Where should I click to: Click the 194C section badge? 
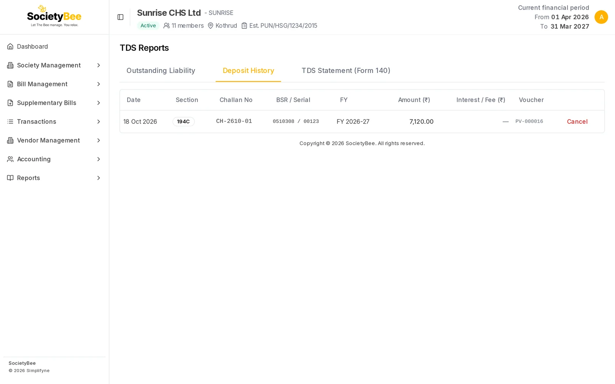point(183,122)
